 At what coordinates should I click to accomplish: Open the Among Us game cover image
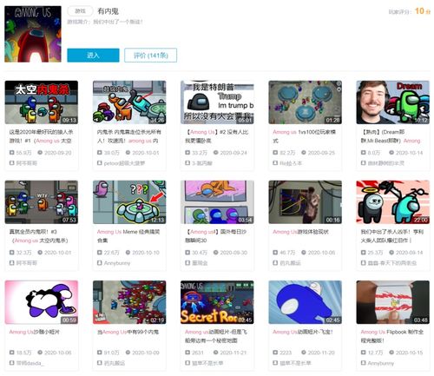click(x=33, y=34)
